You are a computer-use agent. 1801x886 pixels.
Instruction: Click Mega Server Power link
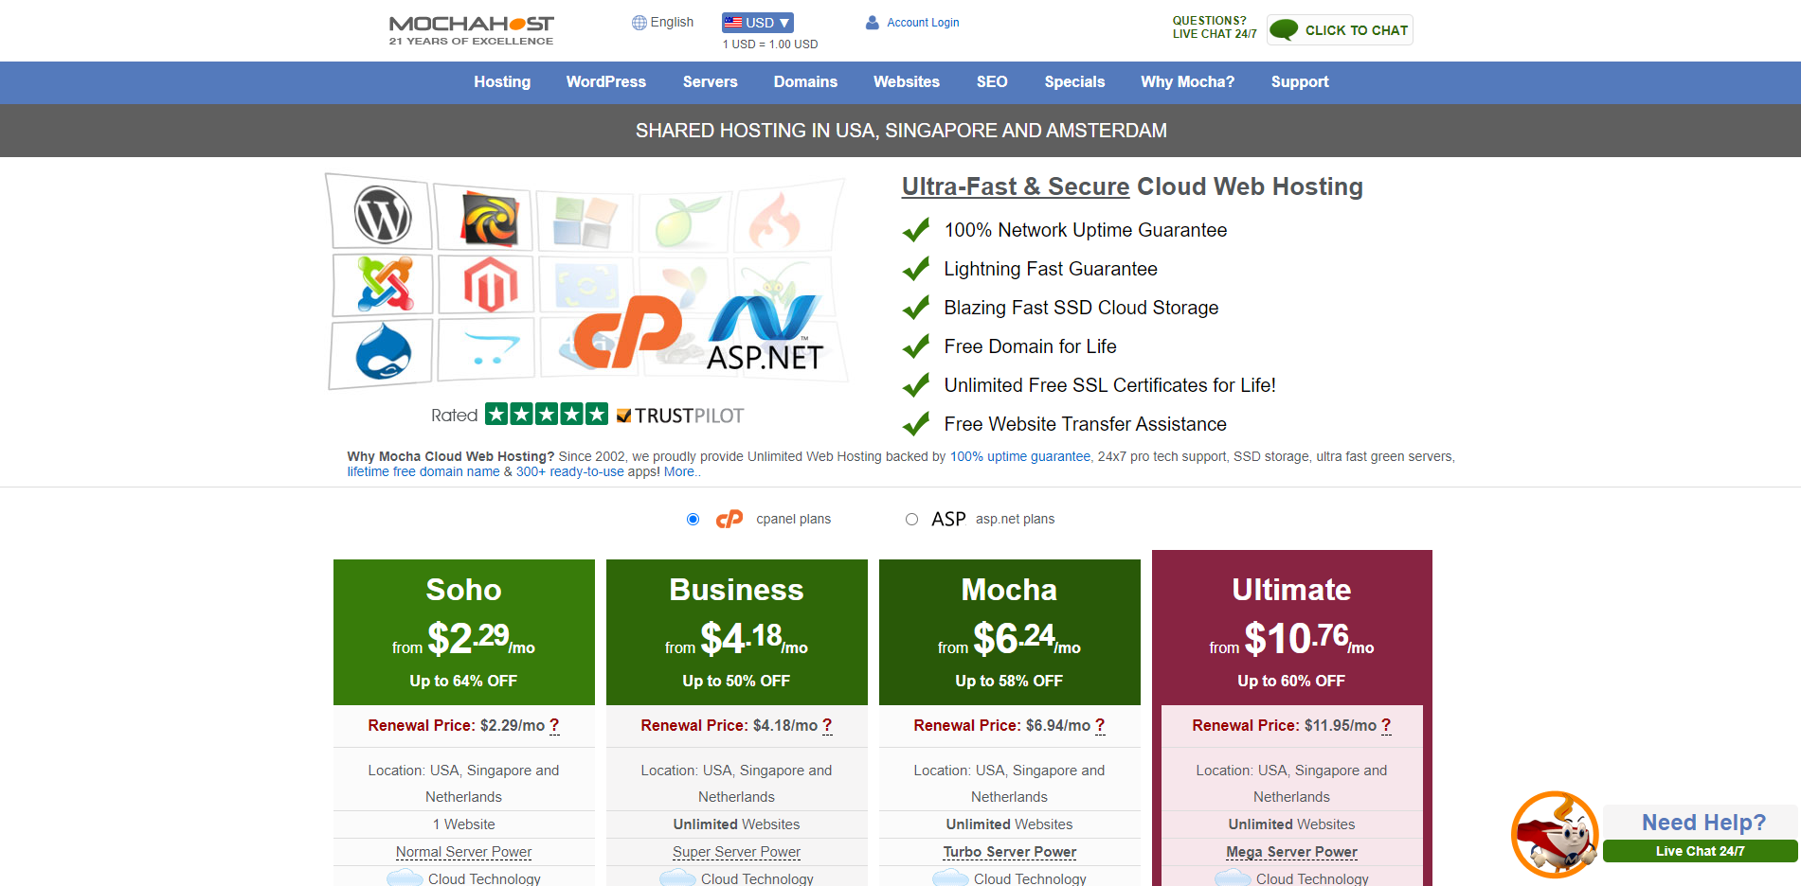pyautogui.click(x=1292, y=852)
